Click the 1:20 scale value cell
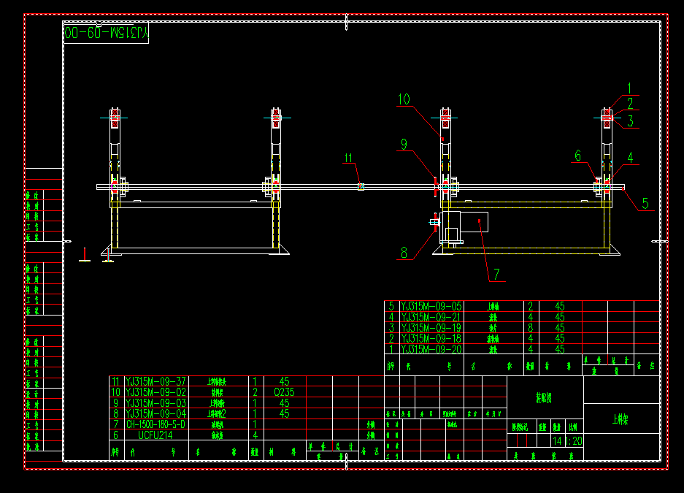The height and width of the screenshot is (493, 684). coord(574,440)
